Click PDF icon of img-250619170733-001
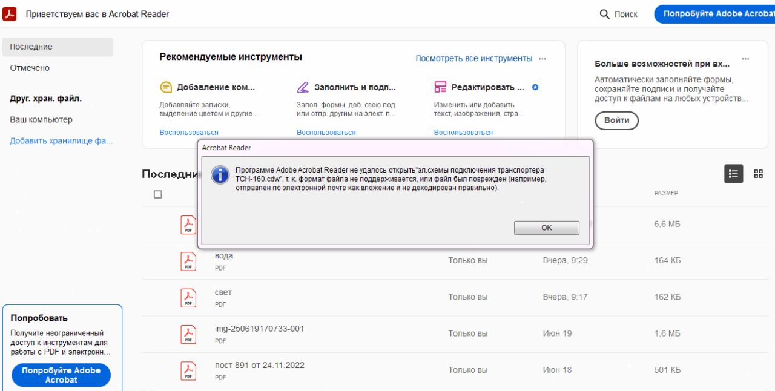775x391 pixels. (x=188, y=333)
